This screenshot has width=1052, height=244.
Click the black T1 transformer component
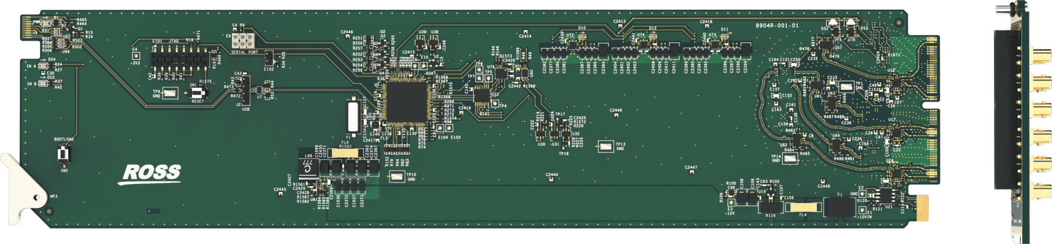[839, 208]
